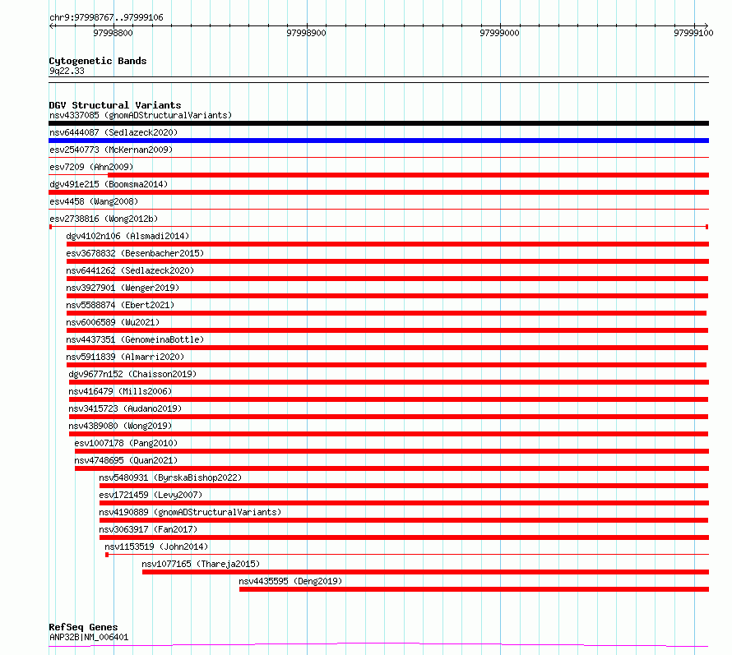Click ruler tick label 97999000
The image size is (732, 655).
499,33
